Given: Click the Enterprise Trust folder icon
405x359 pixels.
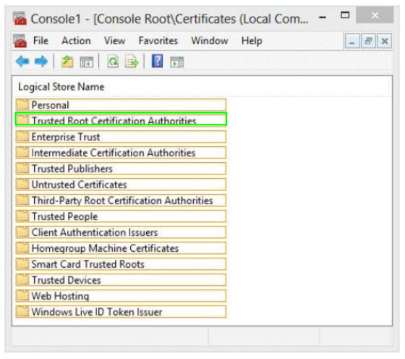Looking at the screenshot, I should 22,137.
